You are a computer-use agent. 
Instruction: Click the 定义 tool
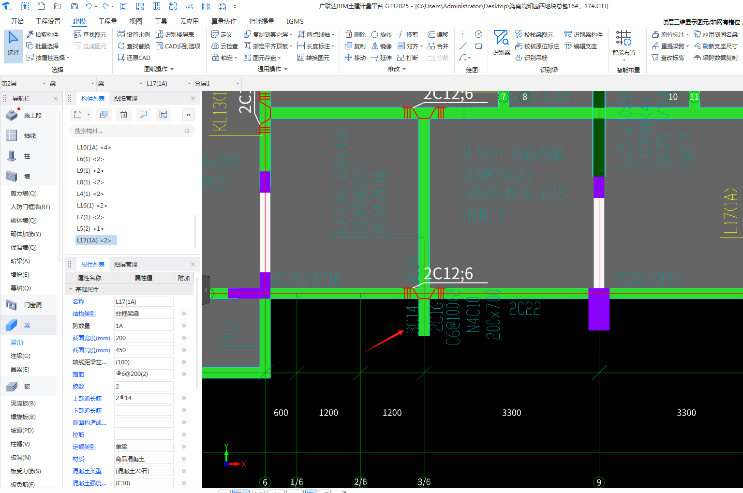click(222, 34)
